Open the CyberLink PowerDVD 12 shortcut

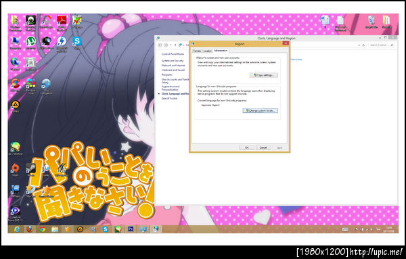16,214
